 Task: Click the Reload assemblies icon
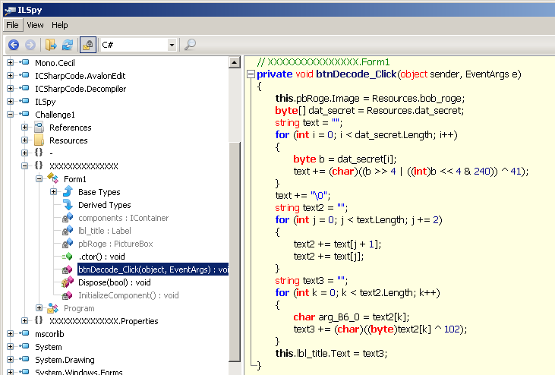pyautogui.click(x=67, y=45)
